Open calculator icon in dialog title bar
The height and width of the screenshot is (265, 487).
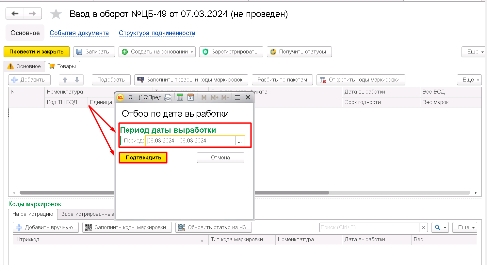coord(180,97)
